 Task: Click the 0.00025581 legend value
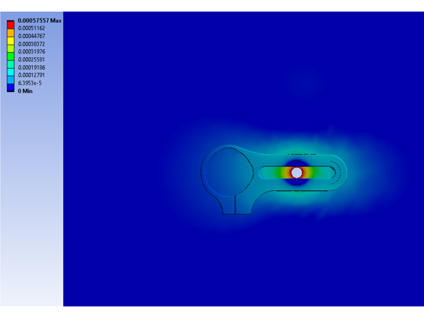pos(32,59)
